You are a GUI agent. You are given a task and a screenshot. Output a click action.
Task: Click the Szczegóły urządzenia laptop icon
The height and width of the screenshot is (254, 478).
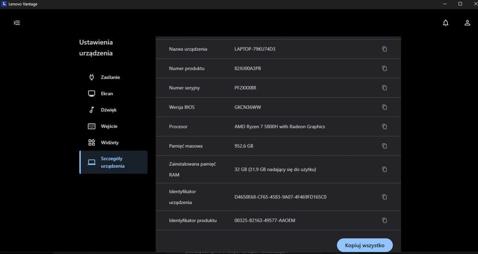pyautogui.click(x=91, y=162)
